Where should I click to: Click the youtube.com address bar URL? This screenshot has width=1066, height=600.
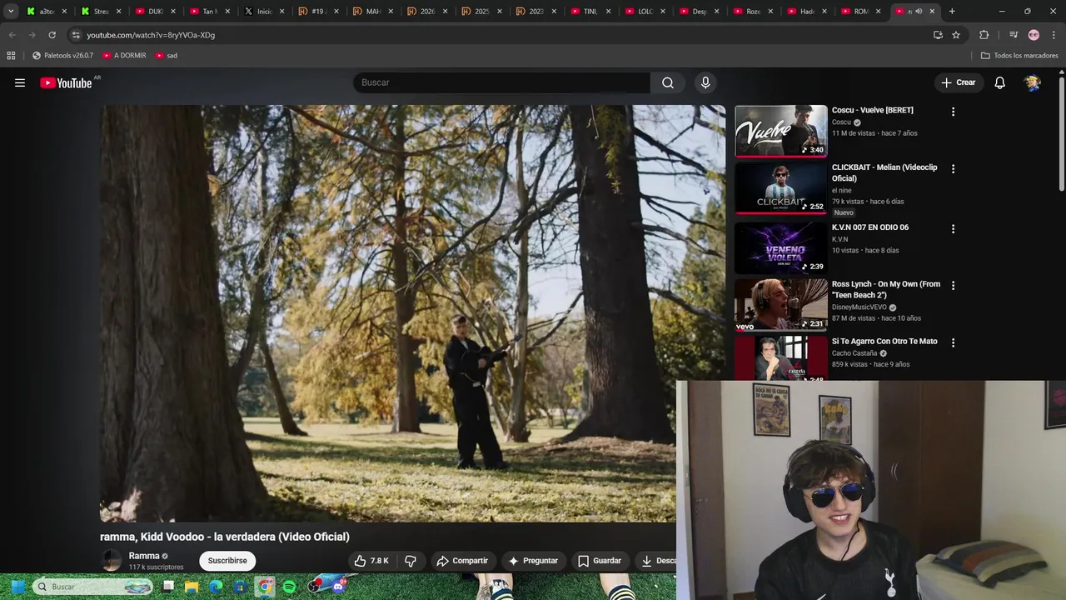click(x=151, y=35)
